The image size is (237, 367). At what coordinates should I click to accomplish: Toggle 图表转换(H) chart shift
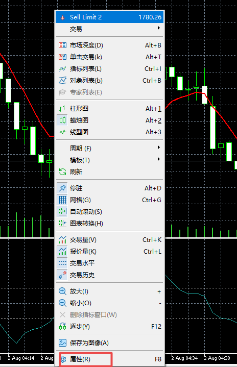click(x=110, y=223)
